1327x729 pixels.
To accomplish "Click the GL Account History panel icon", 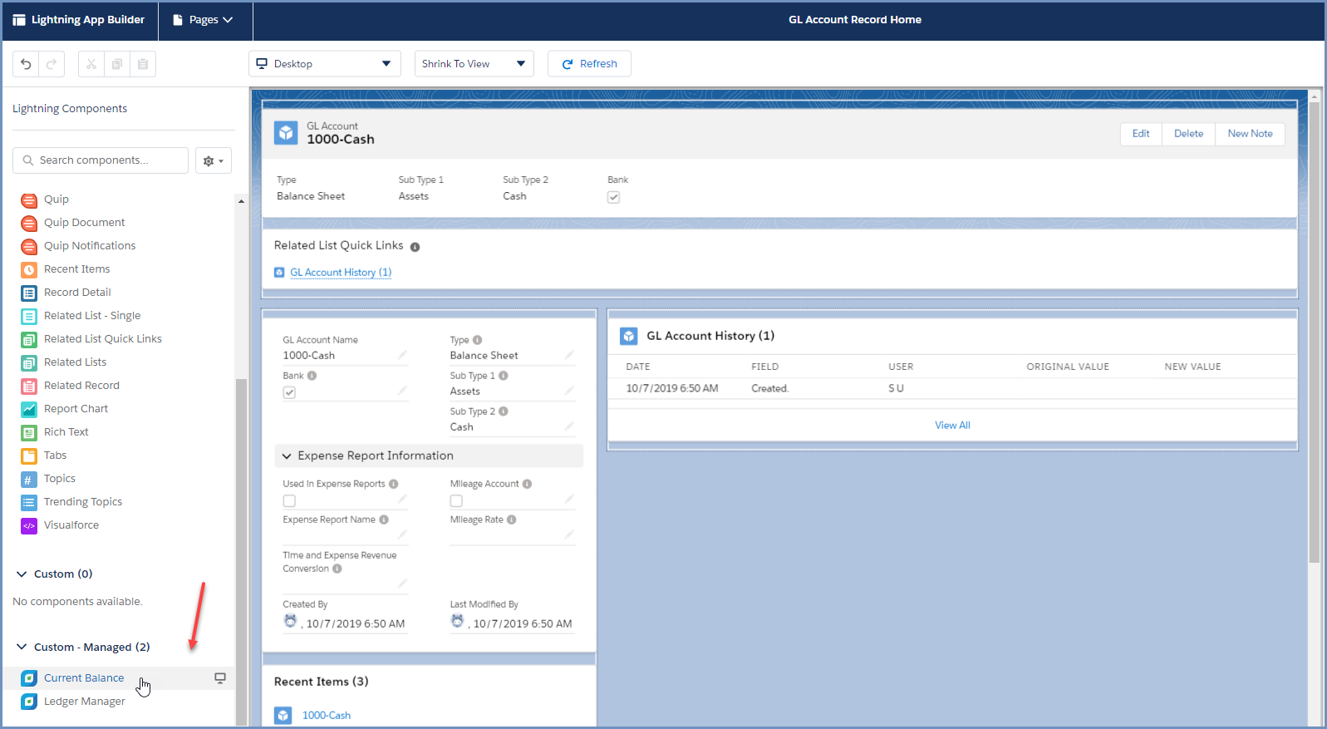I will click(x=629, y=336).
